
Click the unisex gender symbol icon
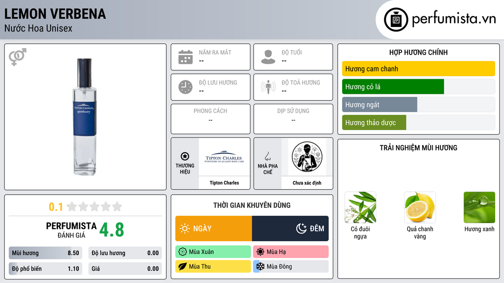point(18,57)
